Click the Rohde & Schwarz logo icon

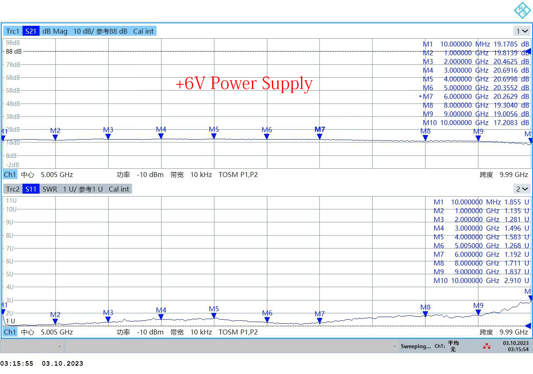(x=522, y=10)
